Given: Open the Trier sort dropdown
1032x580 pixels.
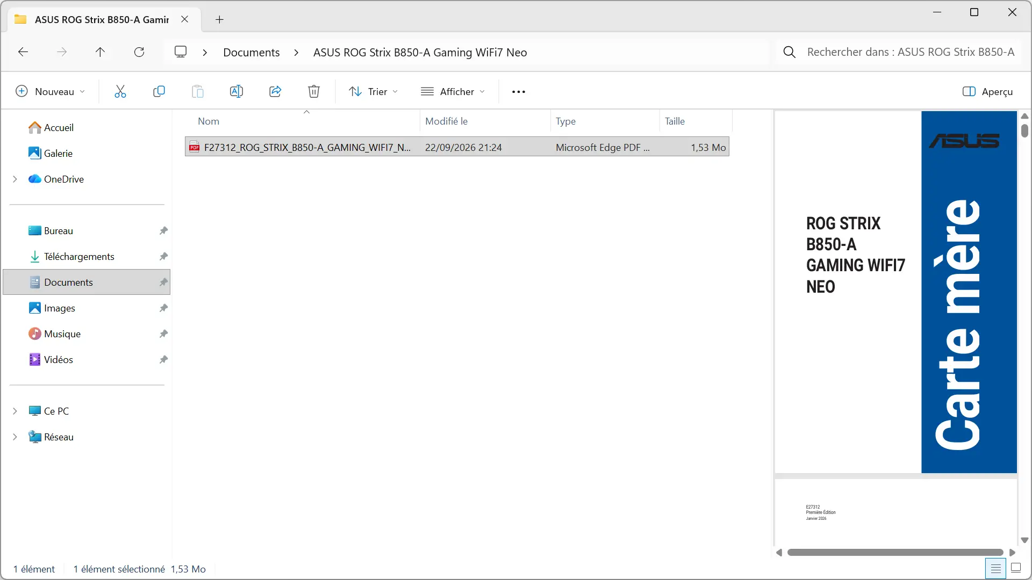Looking at the screenshot, I should pos(373,91).
